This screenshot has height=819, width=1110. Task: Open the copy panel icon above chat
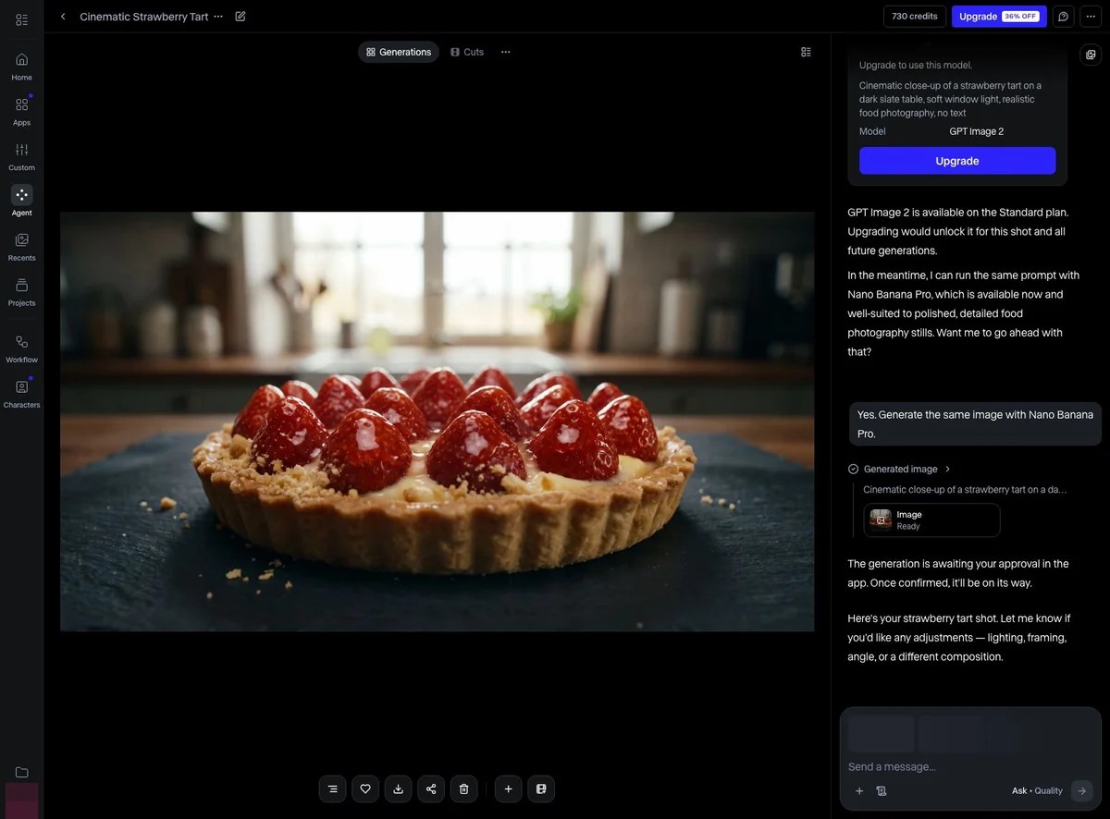(x=1091, y=55)
